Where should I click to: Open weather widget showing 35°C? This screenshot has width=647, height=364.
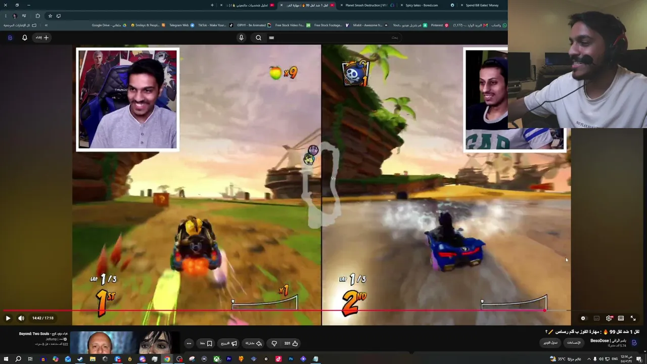(566, 359)
